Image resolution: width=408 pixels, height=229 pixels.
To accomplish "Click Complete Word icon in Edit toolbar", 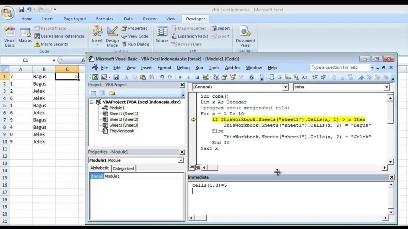I will [304, 77].
